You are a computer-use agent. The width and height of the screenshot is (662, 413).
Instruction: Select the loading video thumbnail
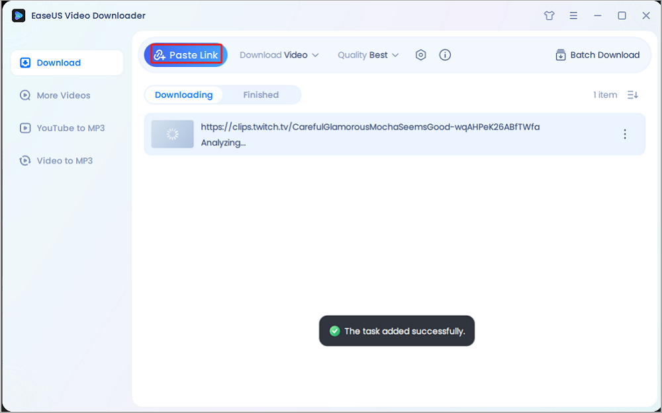point(172,134)
